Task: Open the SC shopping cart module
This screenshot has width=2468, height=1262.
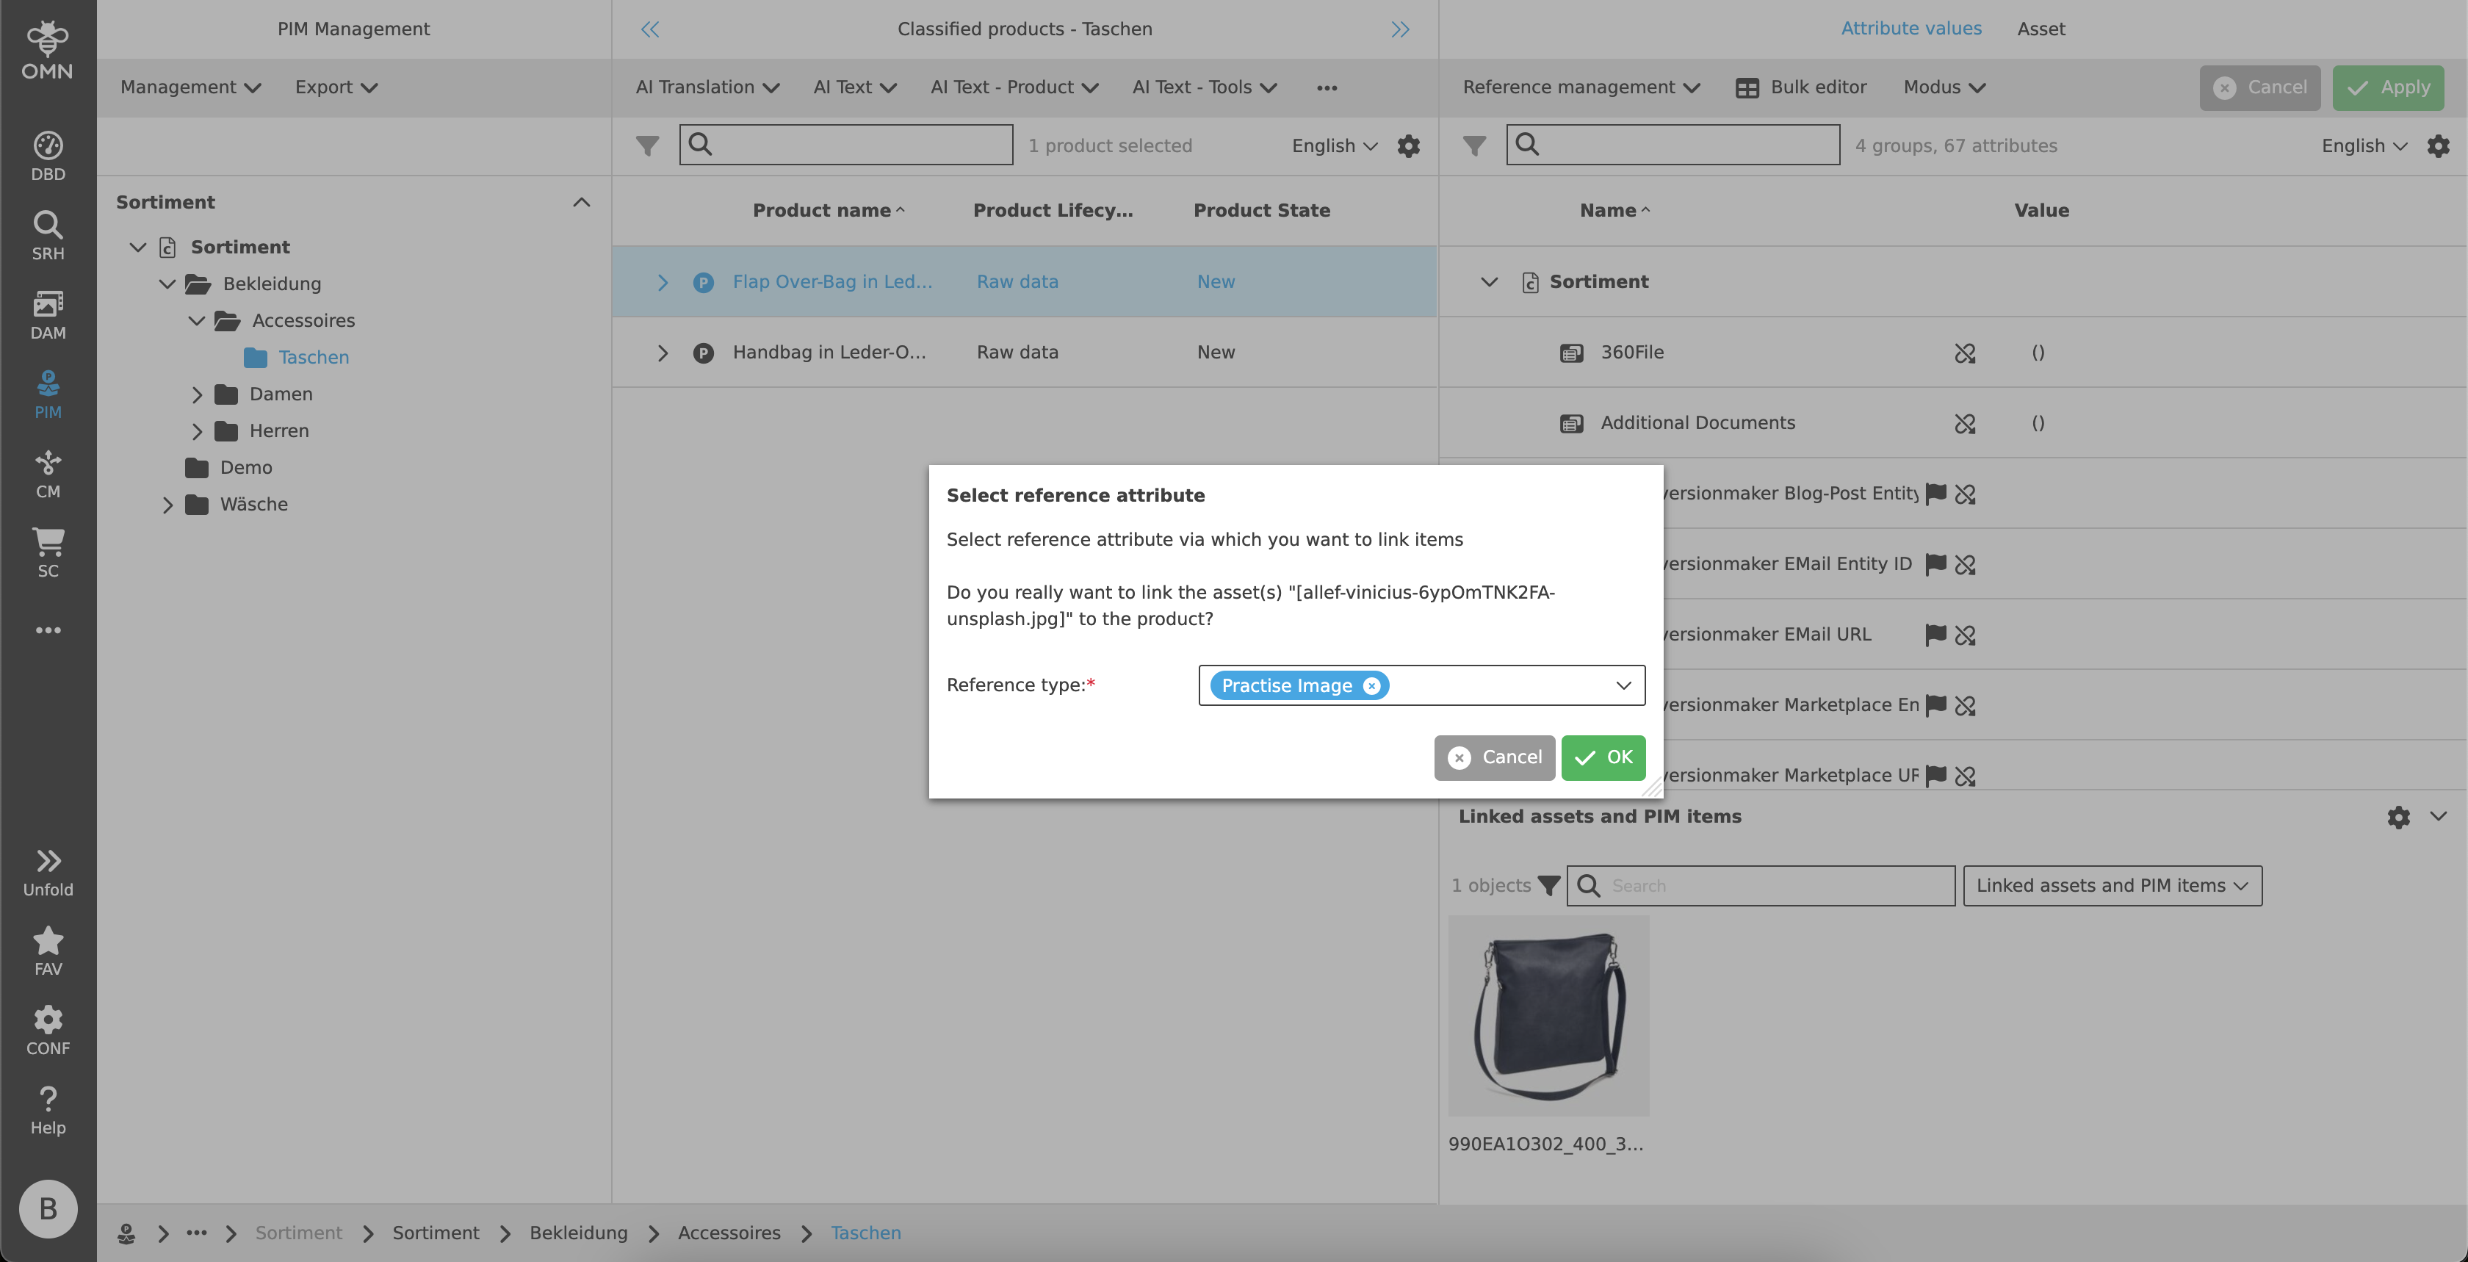Action: [48, 553]
